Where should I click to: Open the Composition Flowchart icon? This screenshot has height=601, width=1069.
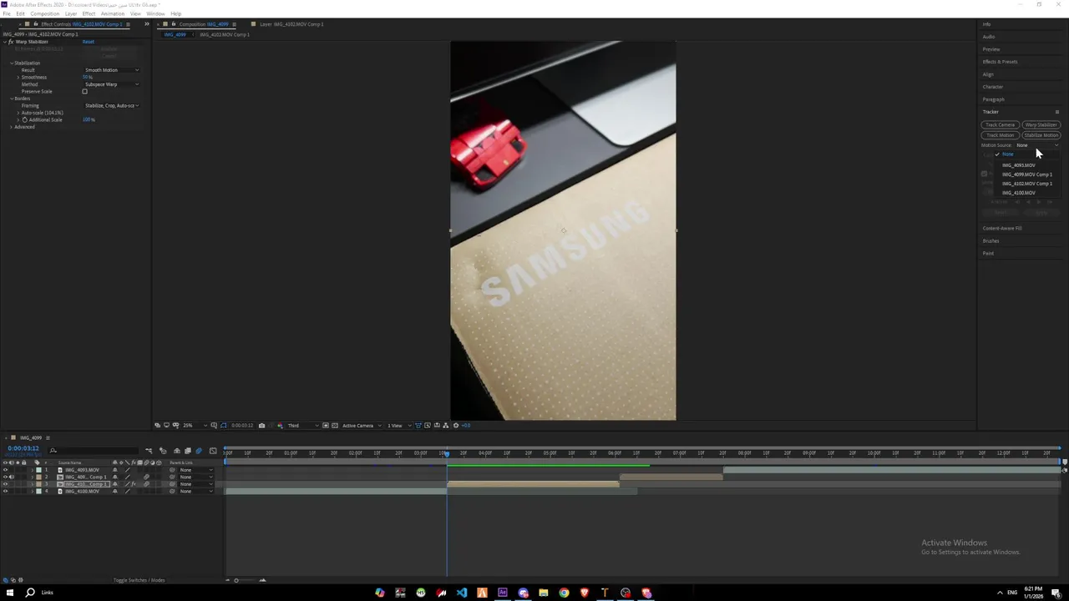(x=446, y=426)
